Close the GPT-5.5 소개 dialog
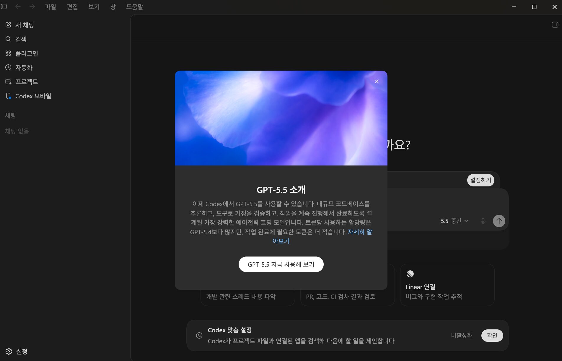 (x=377, y=82)
